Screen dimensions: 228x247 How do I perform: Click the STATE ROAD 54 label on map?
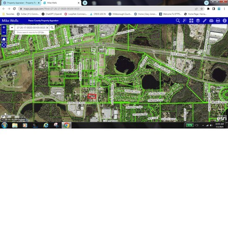click(178, 54)
